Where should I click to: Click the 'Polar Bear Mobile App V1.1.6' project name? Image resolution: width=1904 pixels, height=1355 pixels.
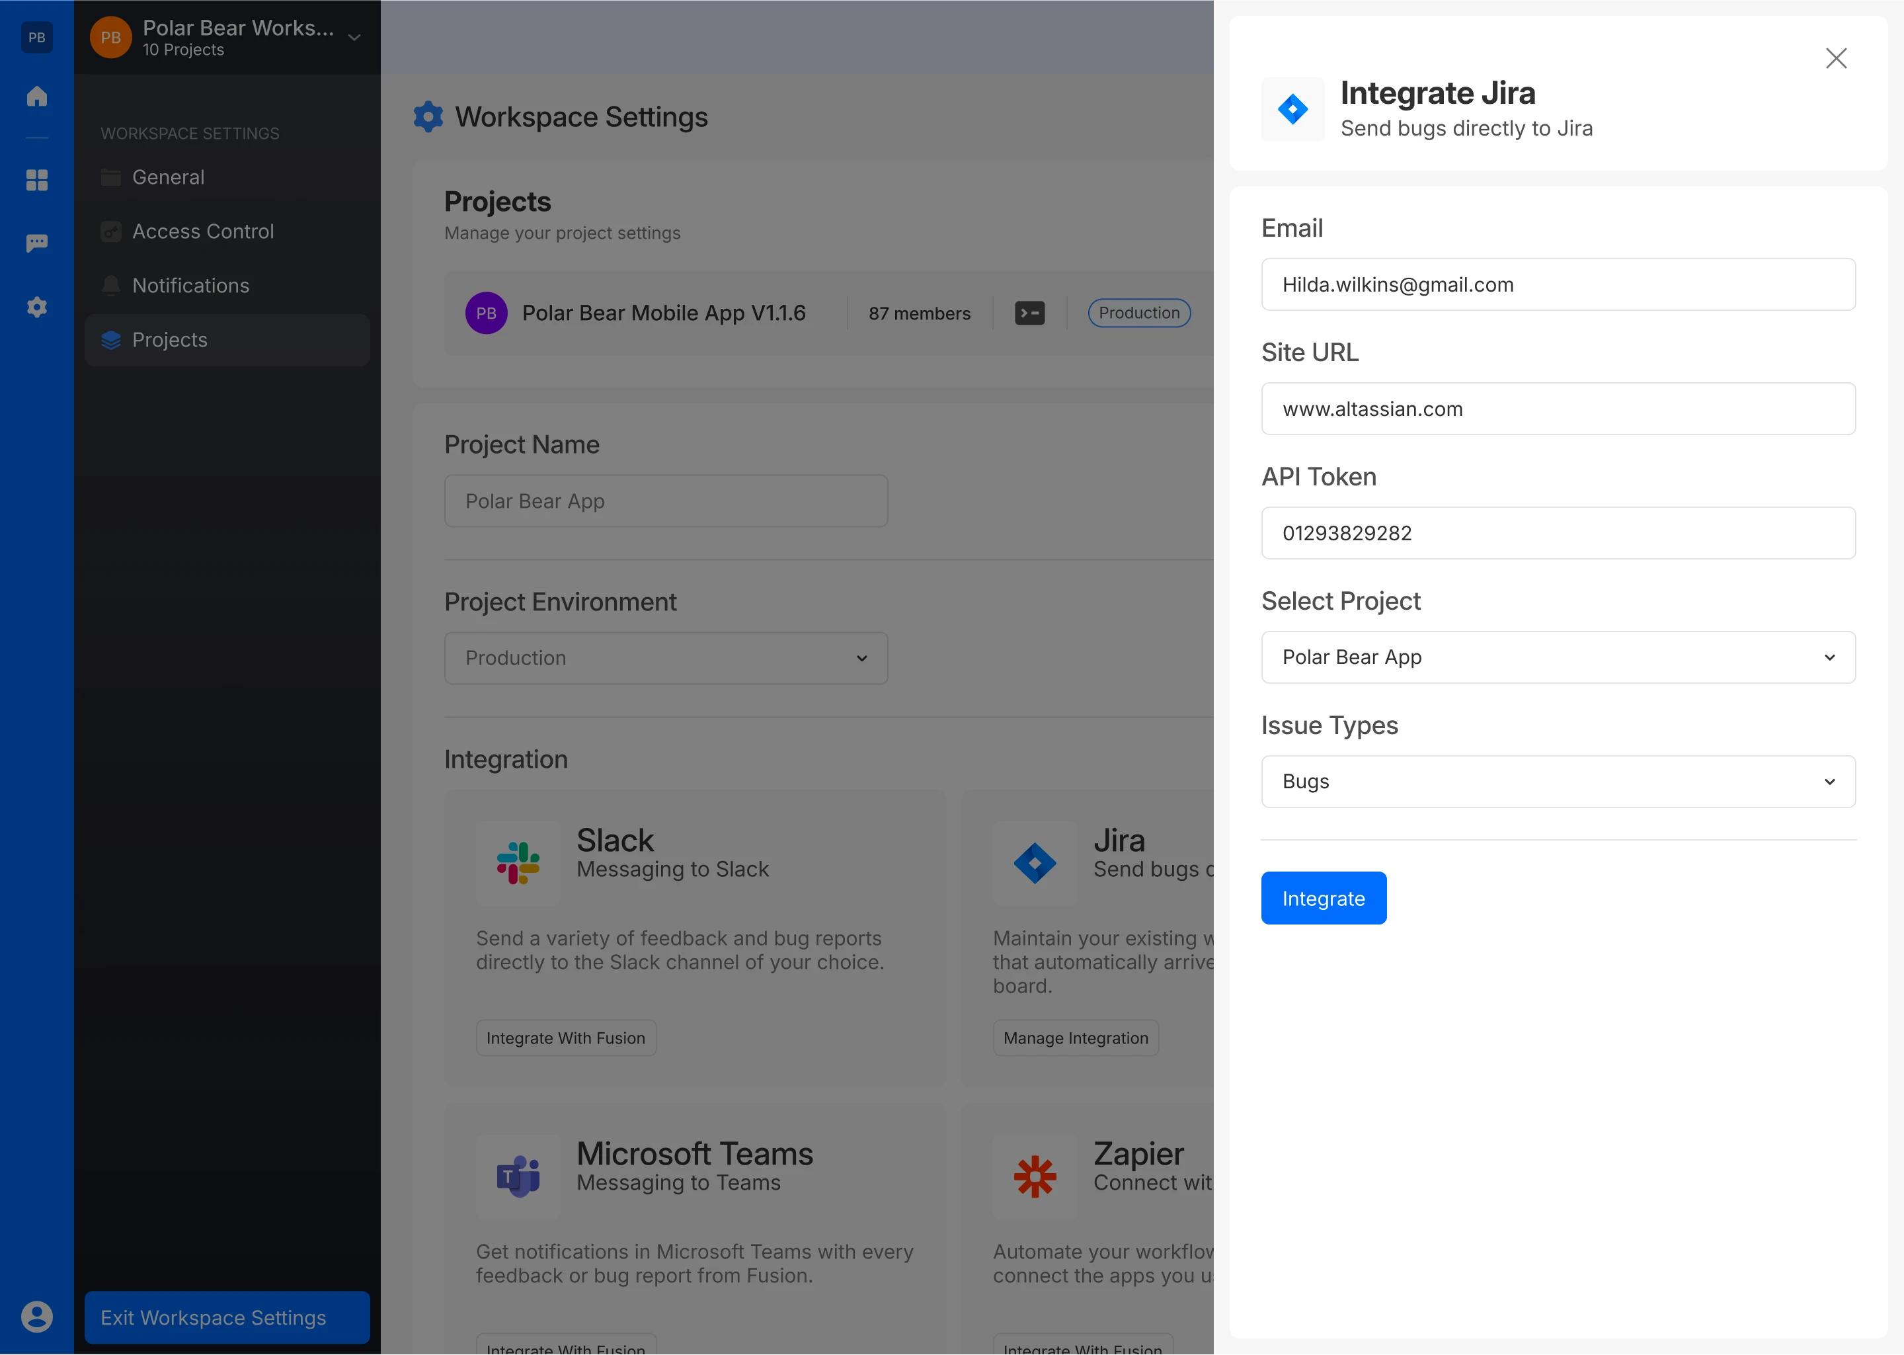coord(664,313)
